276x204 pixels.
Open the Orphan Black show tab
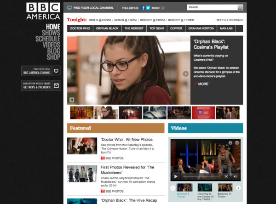(107, 28)
